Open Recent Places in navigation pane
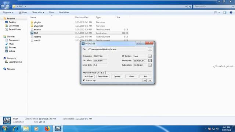This screenshot has width=235, height=132. point(15,29)
